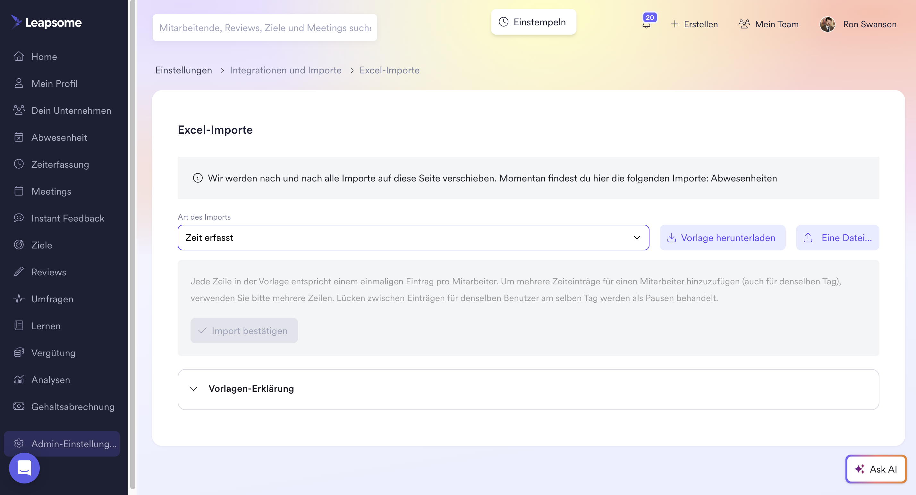The image size is (916, 495).
Task: Click the Mein Profil person icon
Action: pyautogui.click(x=19, y=83)
